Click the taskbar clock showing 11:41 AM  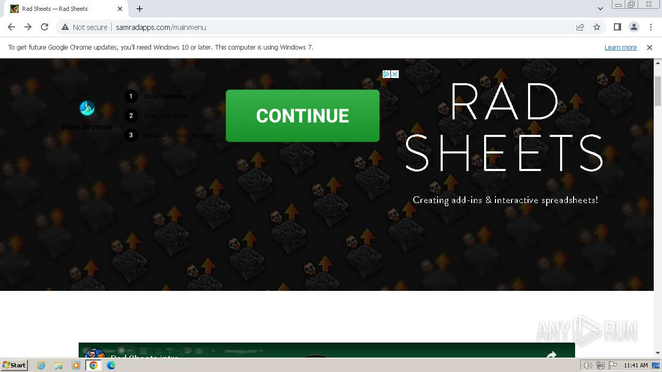point(636,365)
